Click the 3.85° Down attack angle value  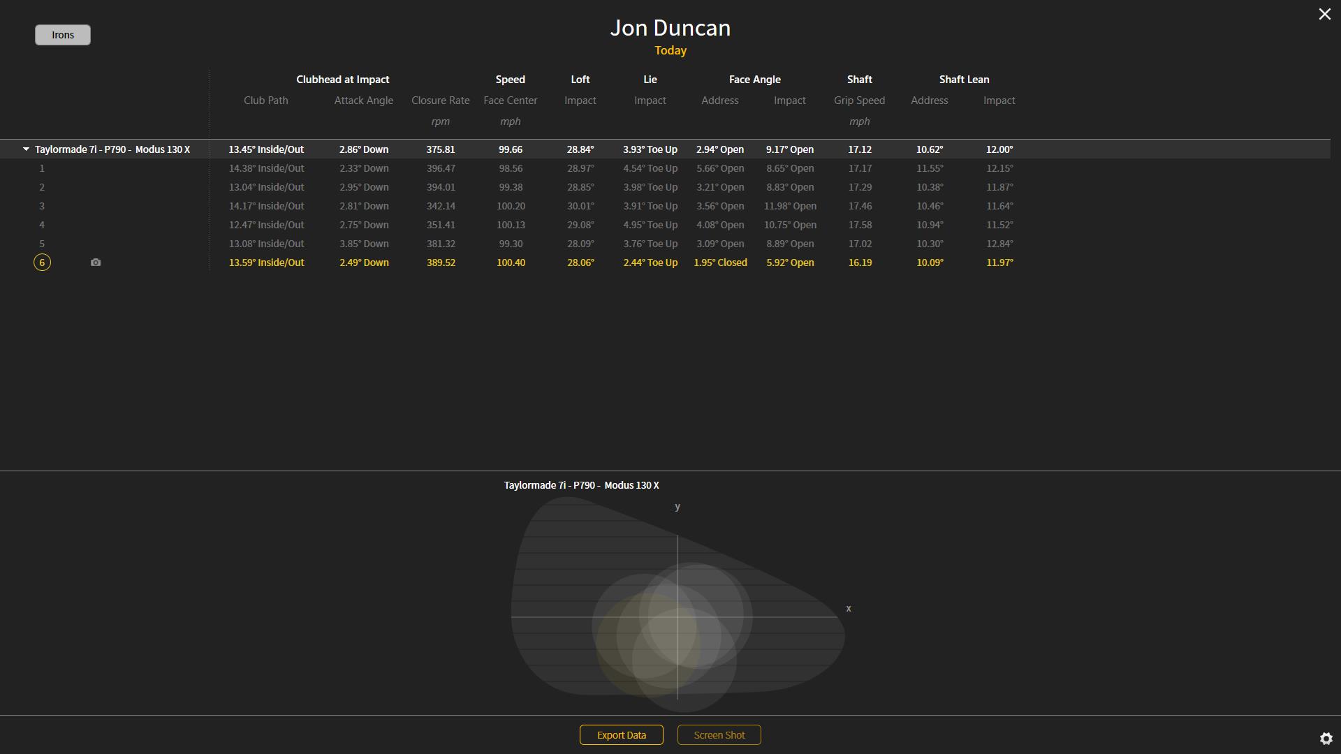pos(364,244)
